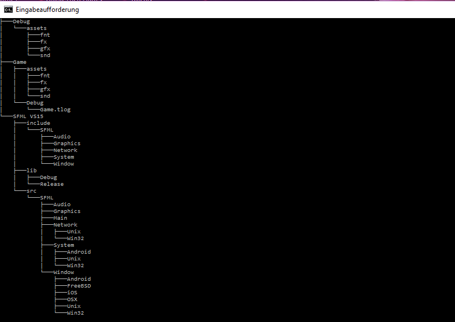Click the iOS folder entry
The height and width of the screenshot is (322, 455).
pos(72,293)
